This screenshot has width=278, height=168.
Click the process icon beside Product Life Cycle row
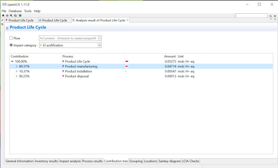click(x=63, y=61)
